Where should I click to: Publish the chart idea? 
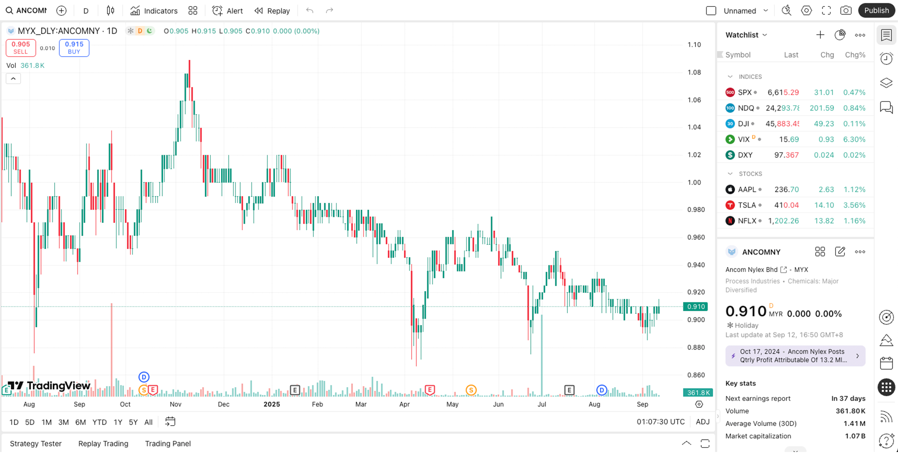click(876, 11)
